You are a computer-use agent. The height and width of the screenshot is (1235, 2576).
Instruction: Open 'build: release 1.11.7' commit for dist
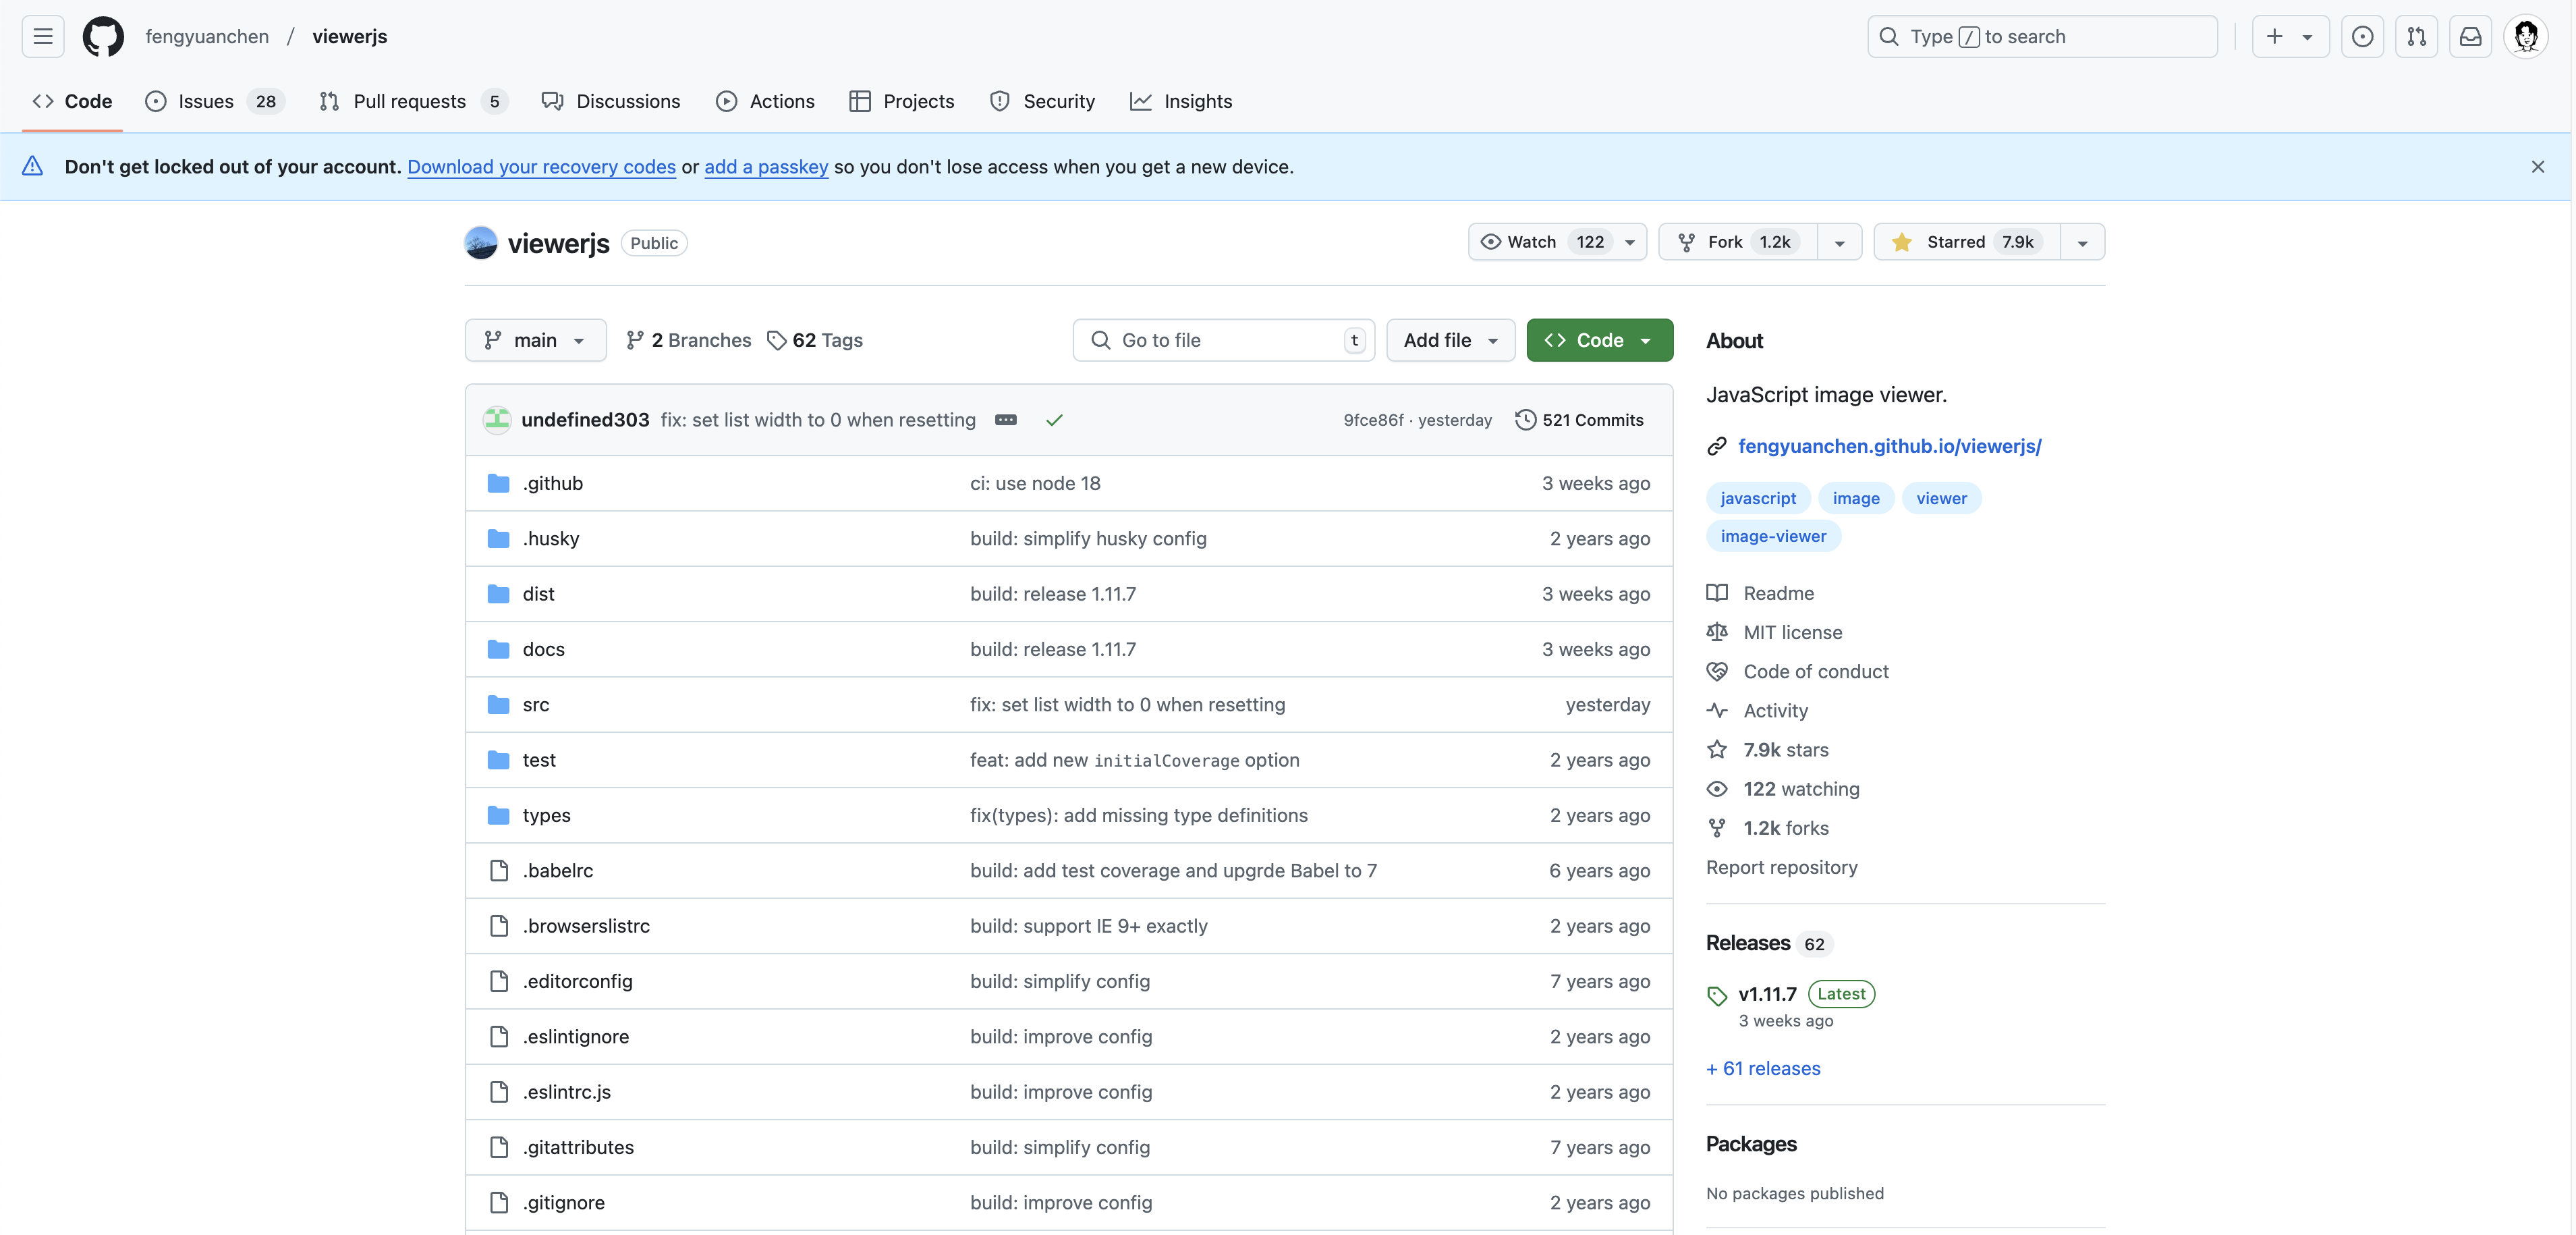click(1053, 594)
